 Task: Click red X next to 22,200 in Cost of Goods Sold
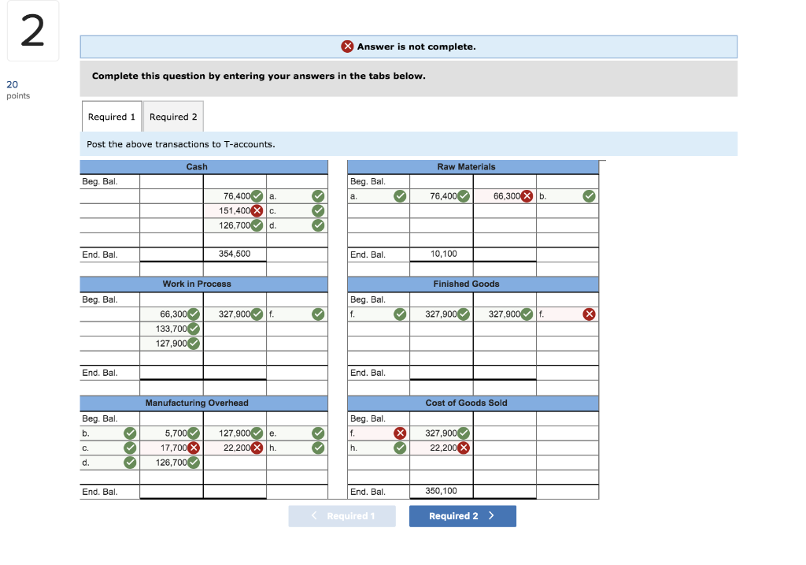(x=463, y=448)
